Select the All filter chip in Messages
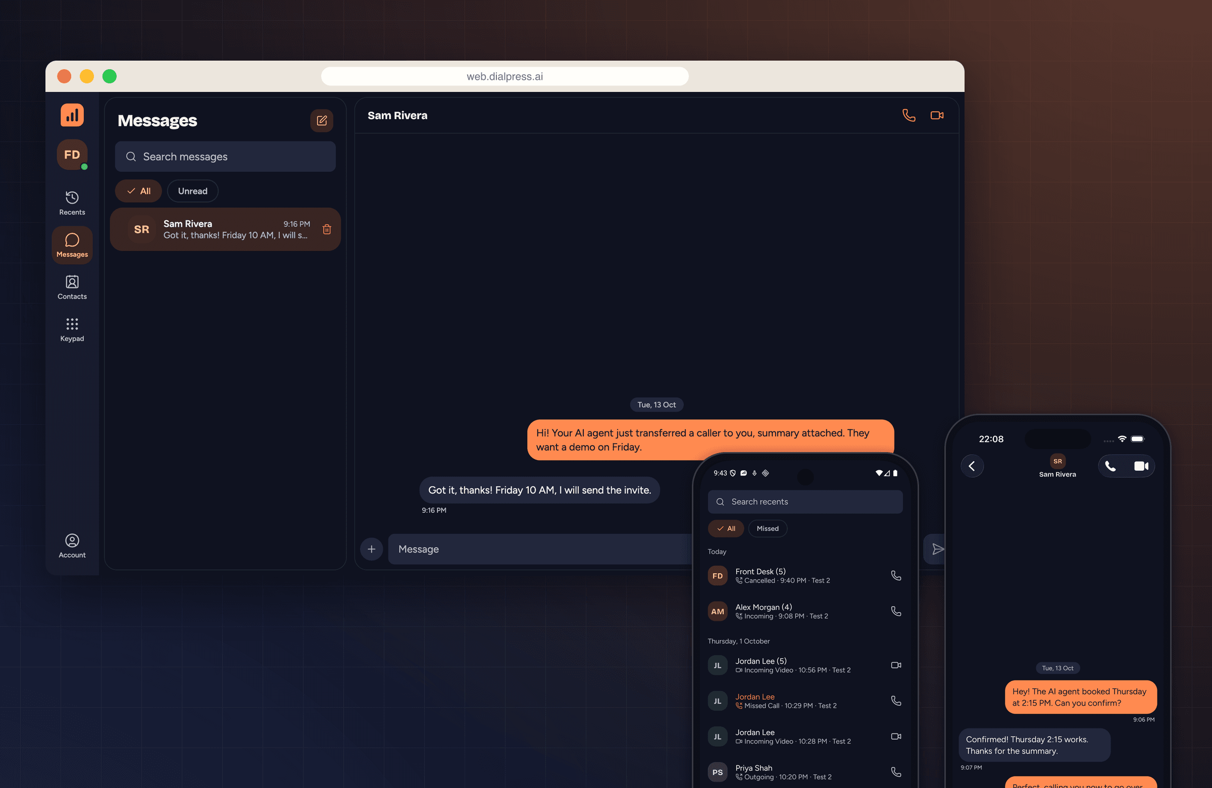This screenshot has height=788, width=1212. tap(138, 191)
